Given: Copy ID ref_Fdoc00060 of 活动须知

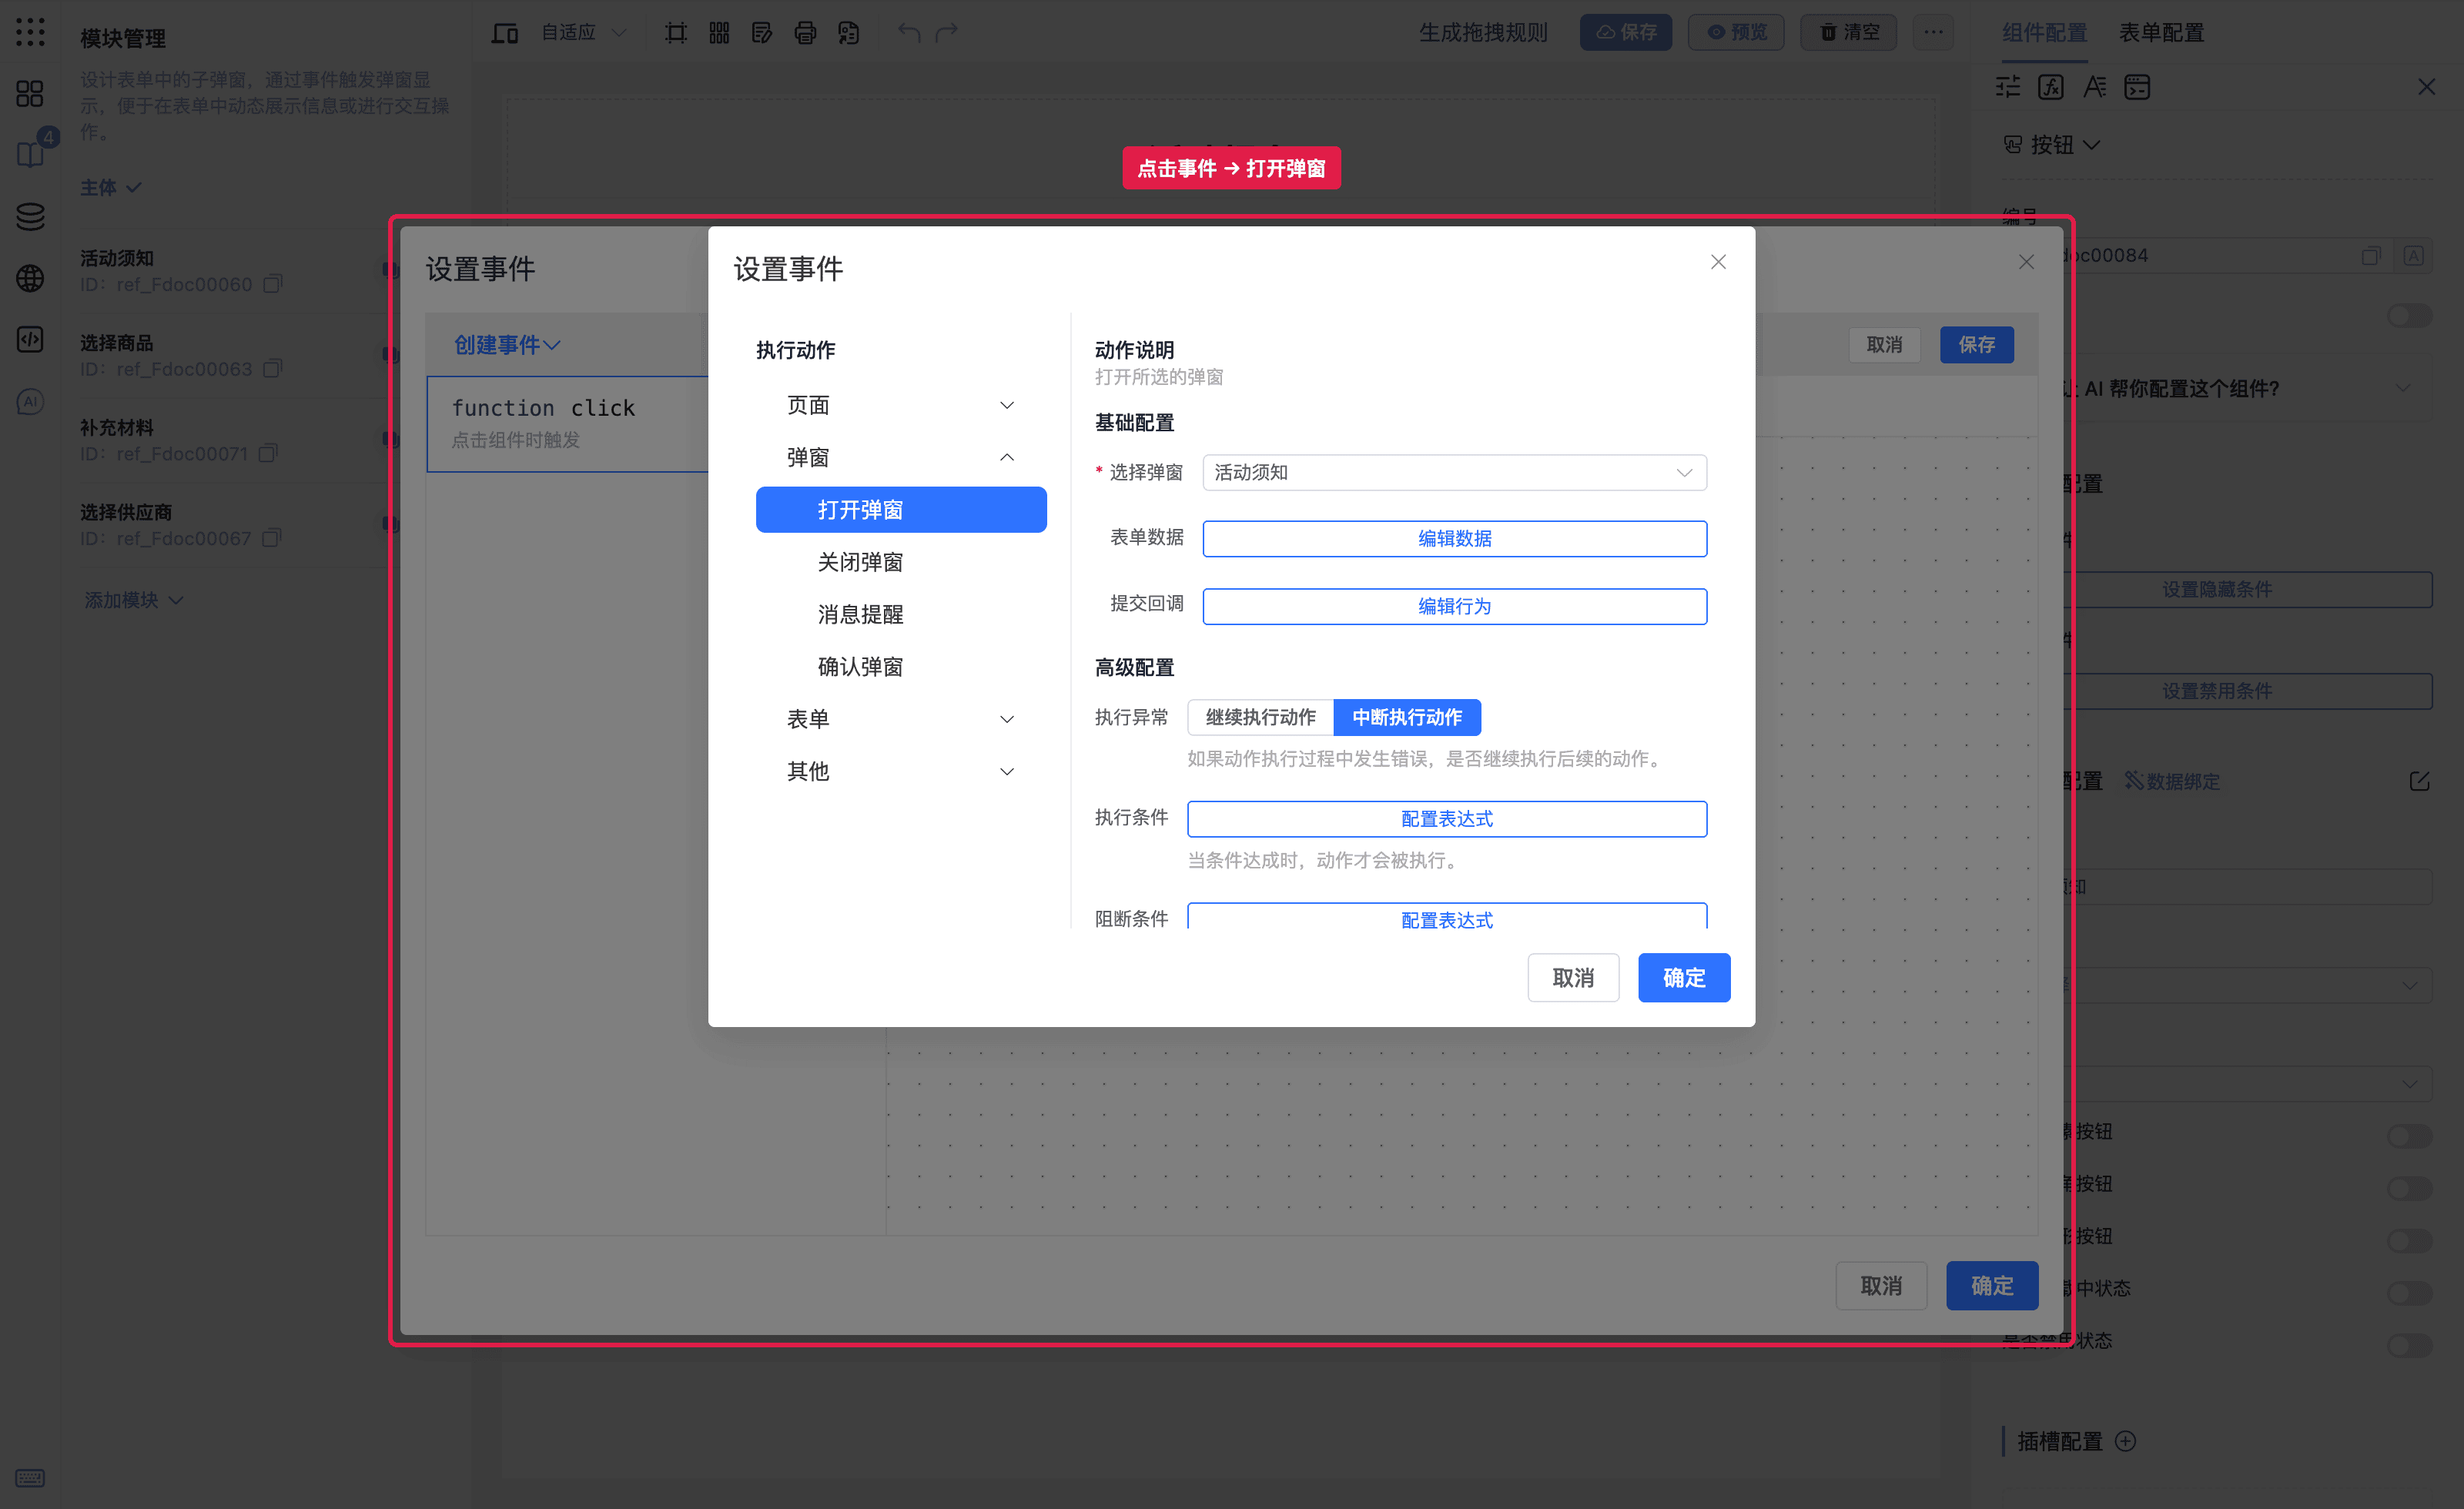Looking at the screenshot, I should click(273, 284).
